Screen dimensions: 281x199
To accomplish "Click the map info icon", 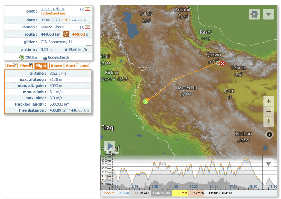I will [269, 134].
